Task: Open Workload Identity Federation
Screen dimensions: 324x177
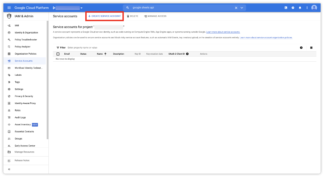Action: (x=29, y=68)
